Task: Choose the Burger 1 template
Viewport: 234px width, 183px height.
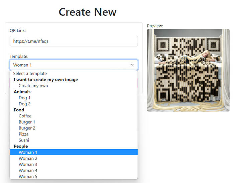Action: [74, 122]
